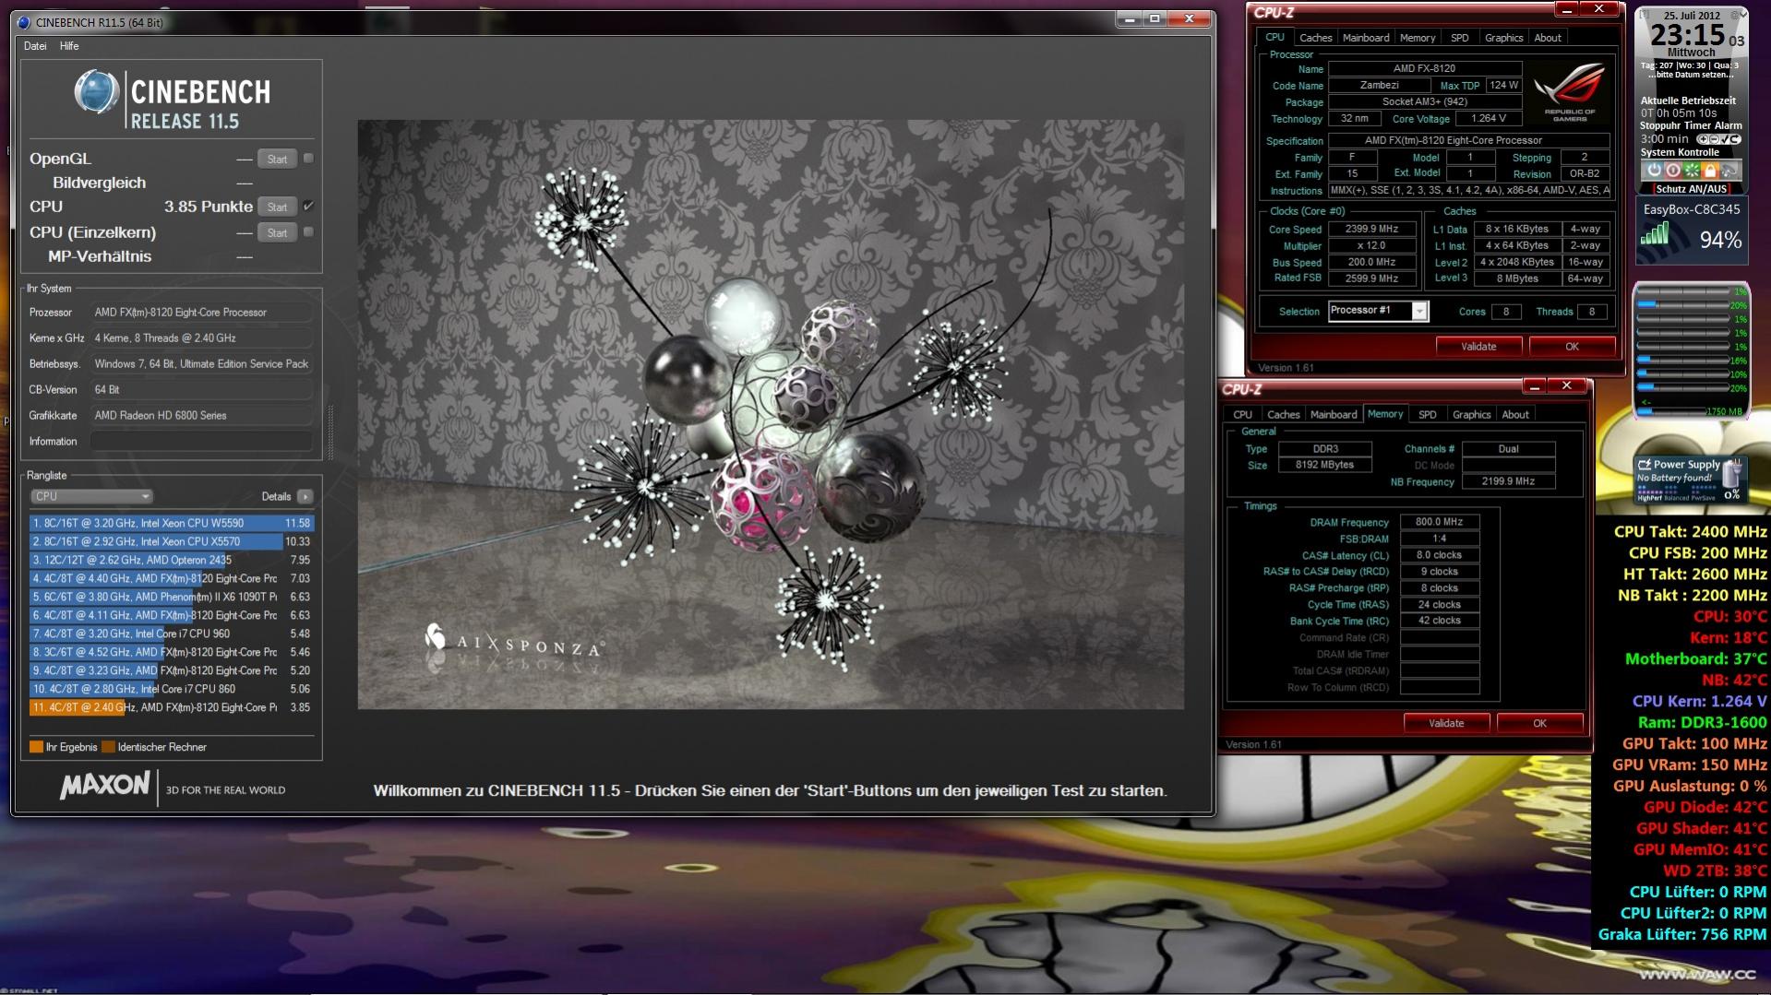Click Validate in the upper CPU-Z window
The image size is (1771, 995).
1478,347
